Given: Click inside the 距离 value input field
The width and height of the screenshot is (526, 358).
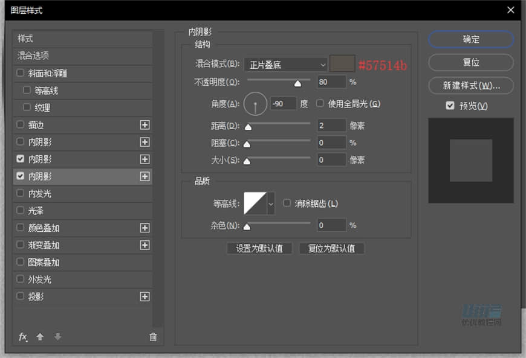Looking at the screenshot, I should [x=331, y=125].
